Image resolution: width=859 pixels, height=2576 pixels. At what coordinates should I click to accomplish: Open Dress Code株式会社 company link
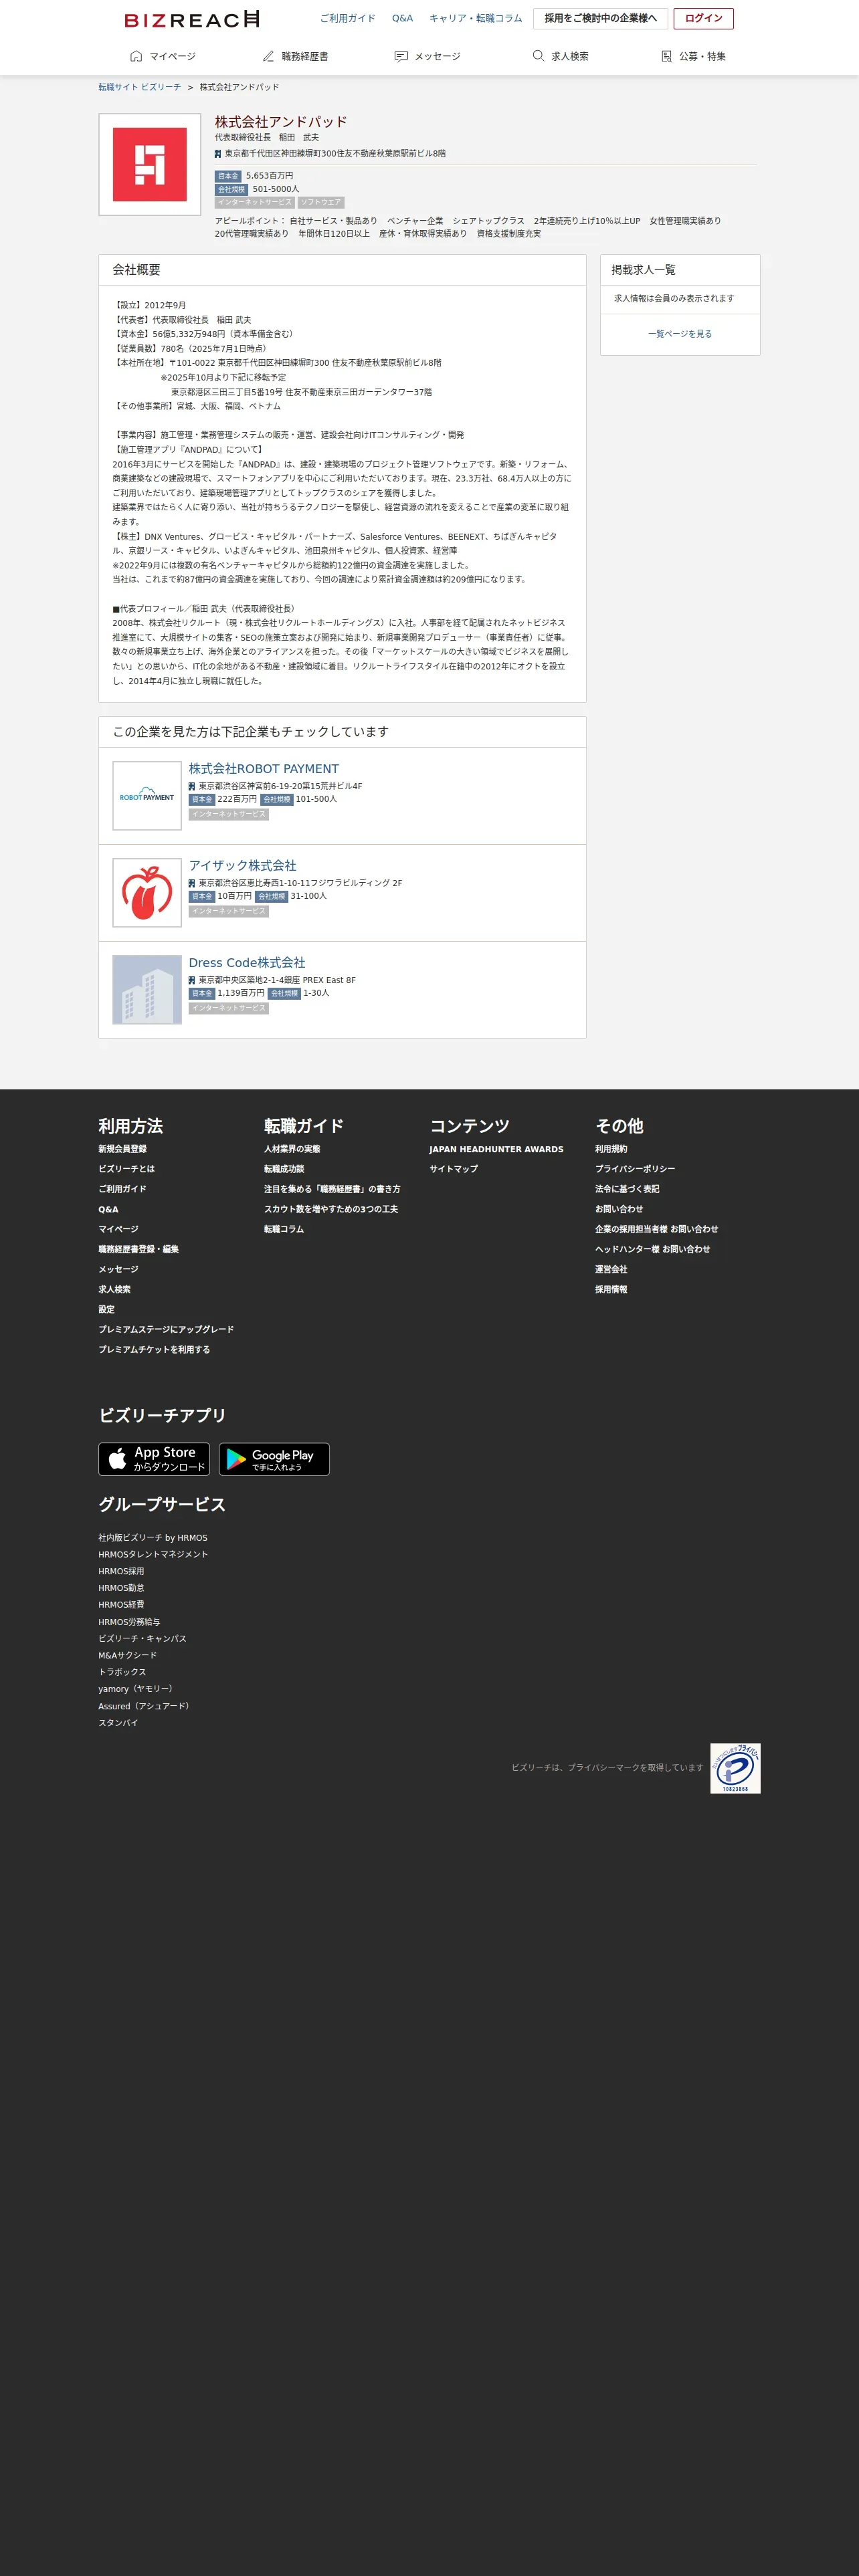pyautogui.click(x=247, y=963)
